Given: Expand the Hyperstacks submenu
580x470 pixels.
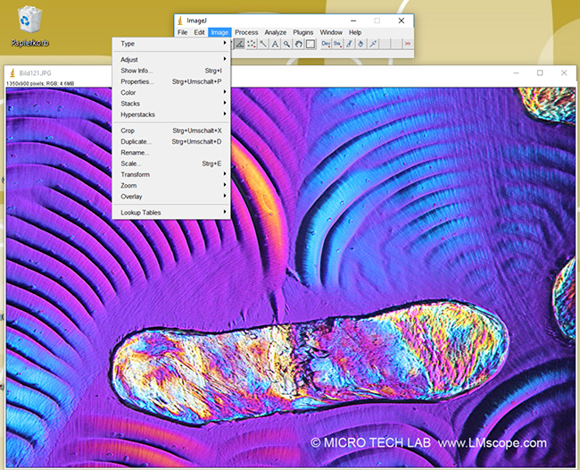Looking at the screenshot, I should coord(171,114).
